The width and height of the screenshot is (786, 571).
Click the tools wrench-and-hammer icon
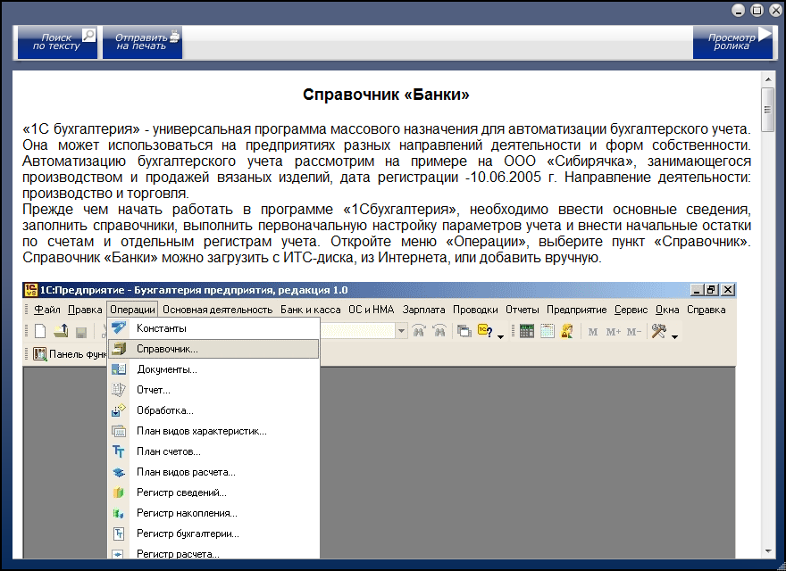[659, 331]
